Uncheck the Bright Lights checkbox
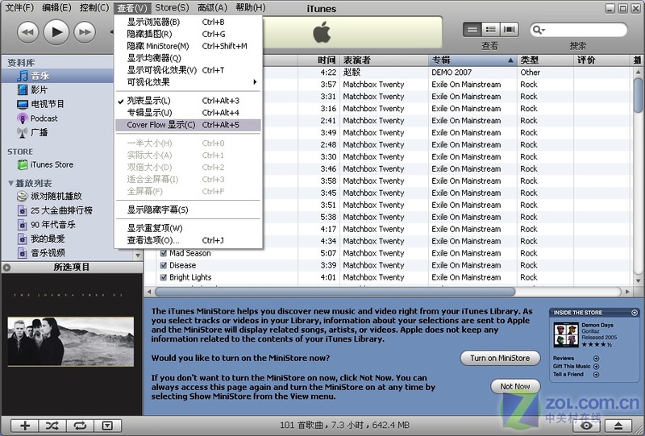 click(x=164, y=277)
